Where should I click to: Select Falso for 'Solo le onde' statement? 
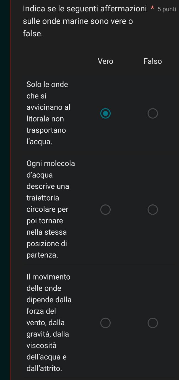tap(153, 113)
